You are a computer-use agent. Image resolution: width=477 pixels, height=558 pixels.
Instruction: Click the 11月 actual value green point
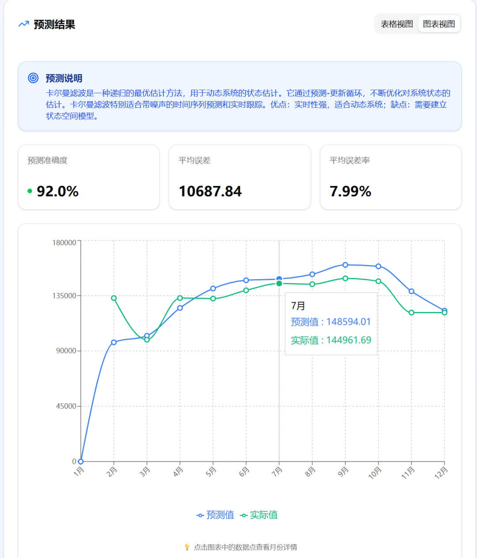point(412,313)
